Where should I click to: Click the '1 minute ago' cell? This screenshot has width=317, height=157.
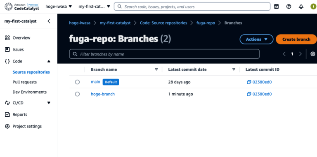[x=180, y=94]
